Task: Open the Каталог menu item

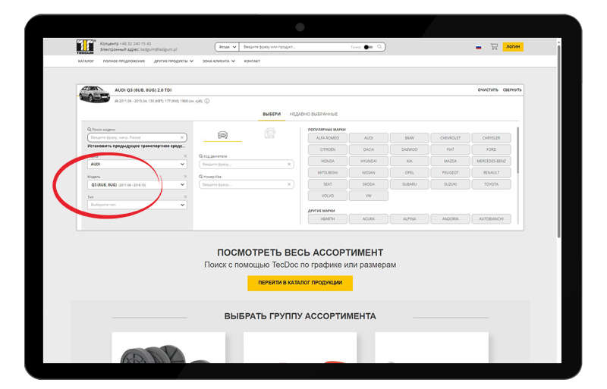Action: (x=86, y=61)
